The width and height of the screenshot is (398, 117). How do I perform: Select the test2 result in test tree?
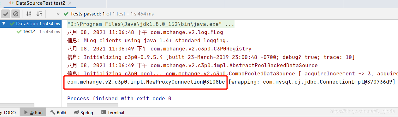point(29,32)
